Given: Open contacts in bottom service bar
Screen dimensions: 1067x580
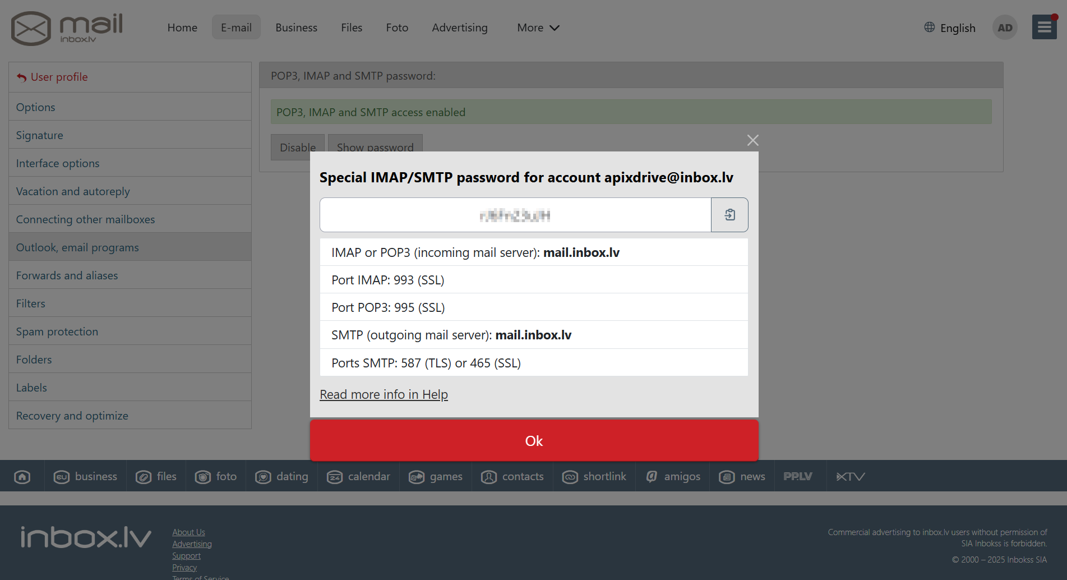Looking at the screenshot, I should (x=512, y=477).
